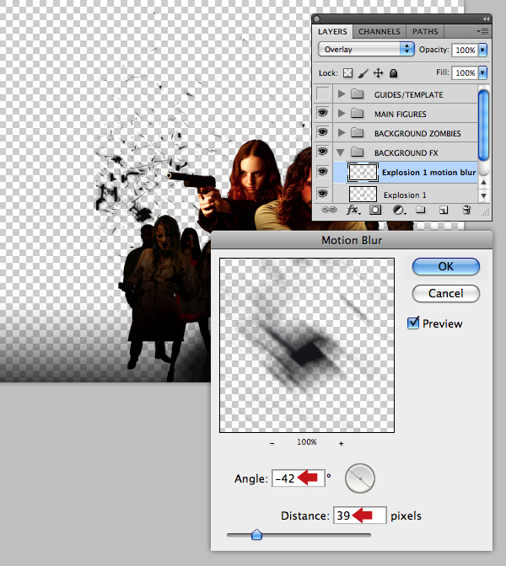
Task: Click the lock transparent pixels icon
Action: click(347, 73)
